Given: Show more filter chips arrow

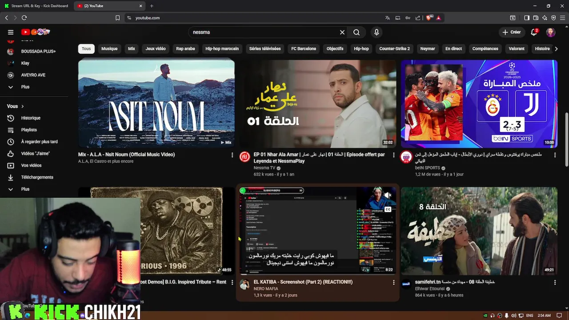Looking at the screenshot, I should point(556,49).
